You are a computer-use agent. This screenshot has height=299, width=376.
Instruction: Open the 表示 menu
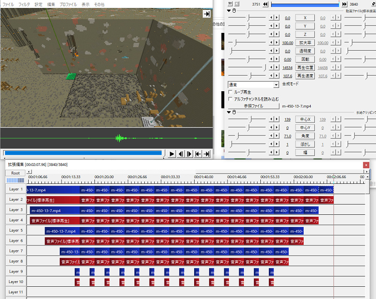86,4
